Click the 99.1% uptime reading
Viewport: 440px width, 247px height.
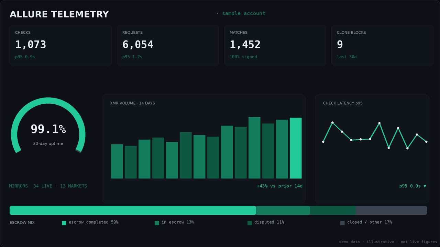[48, 129]
